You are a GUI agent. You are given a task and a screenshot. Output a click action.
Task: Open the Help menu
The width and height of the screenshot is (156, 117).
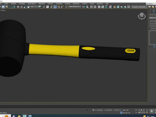coord(107,4)
